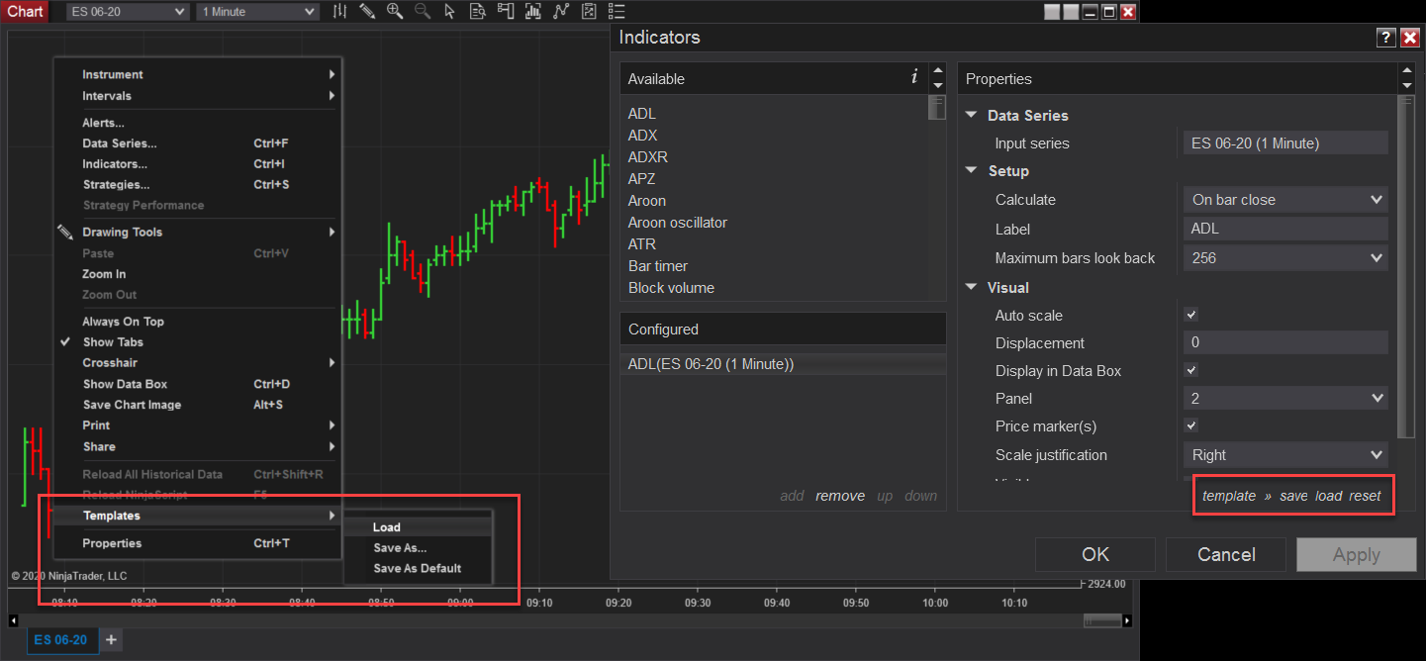
Task: Open the Data Series icon in chart toolbar
Action: (x=533, y=11)
